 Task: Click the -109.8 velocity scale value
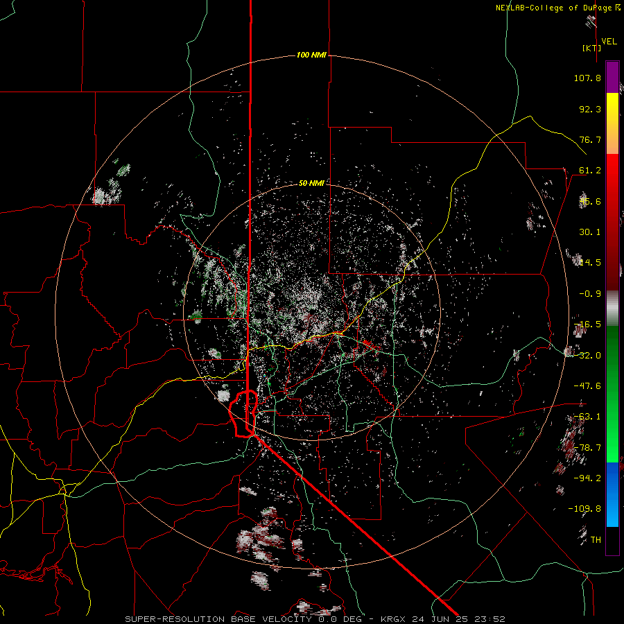tap(584, 509)
